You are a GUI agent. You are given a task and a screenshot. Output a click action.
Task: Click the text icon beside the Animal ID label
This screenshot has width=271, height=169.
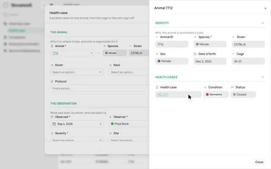[x=157, y=37]
